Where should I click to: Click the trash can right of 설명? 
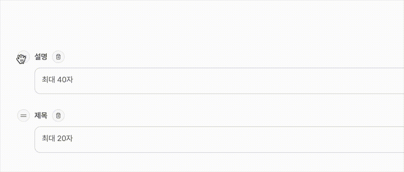pos(58,57)
